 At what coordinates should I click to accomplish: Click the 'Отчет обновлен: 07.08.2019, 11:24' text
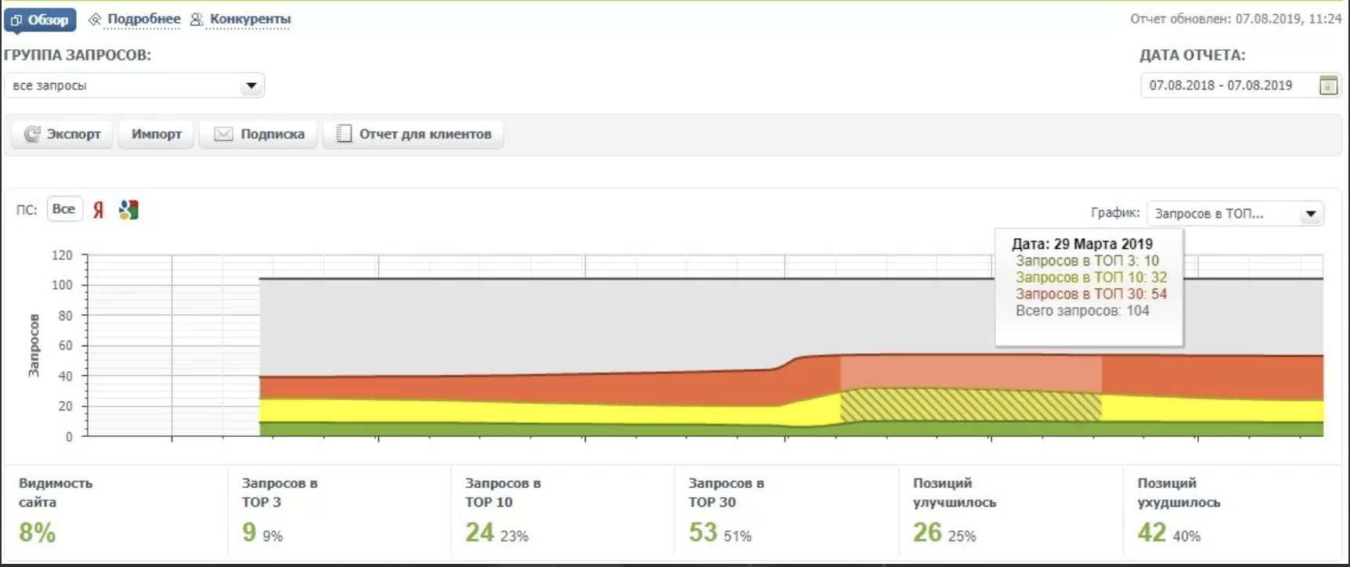point(1236,19)
